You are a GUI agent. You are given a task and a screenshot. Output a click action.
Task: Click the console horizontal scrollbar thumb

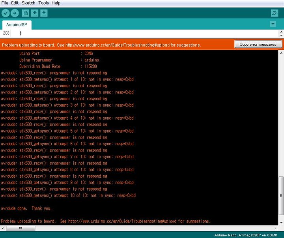pyautogui.click(x=21, y=228)
